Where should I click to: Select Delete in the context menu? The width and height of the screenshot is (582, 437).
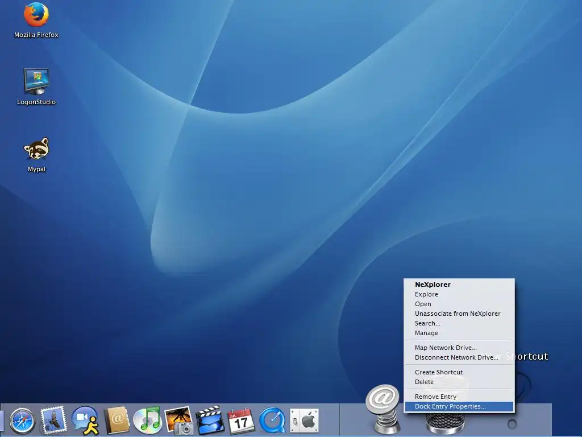click(x=459, y=382)
